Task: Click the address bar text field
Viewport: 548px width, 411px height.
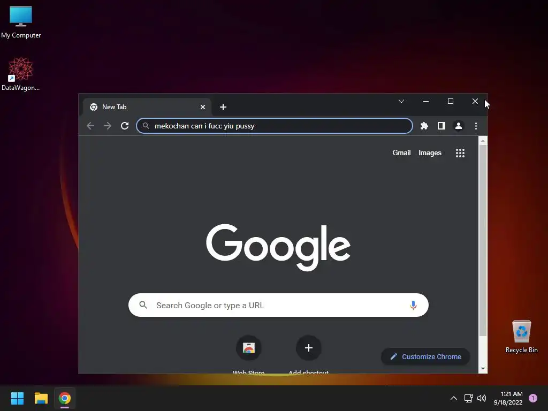Action: [275, 126]
